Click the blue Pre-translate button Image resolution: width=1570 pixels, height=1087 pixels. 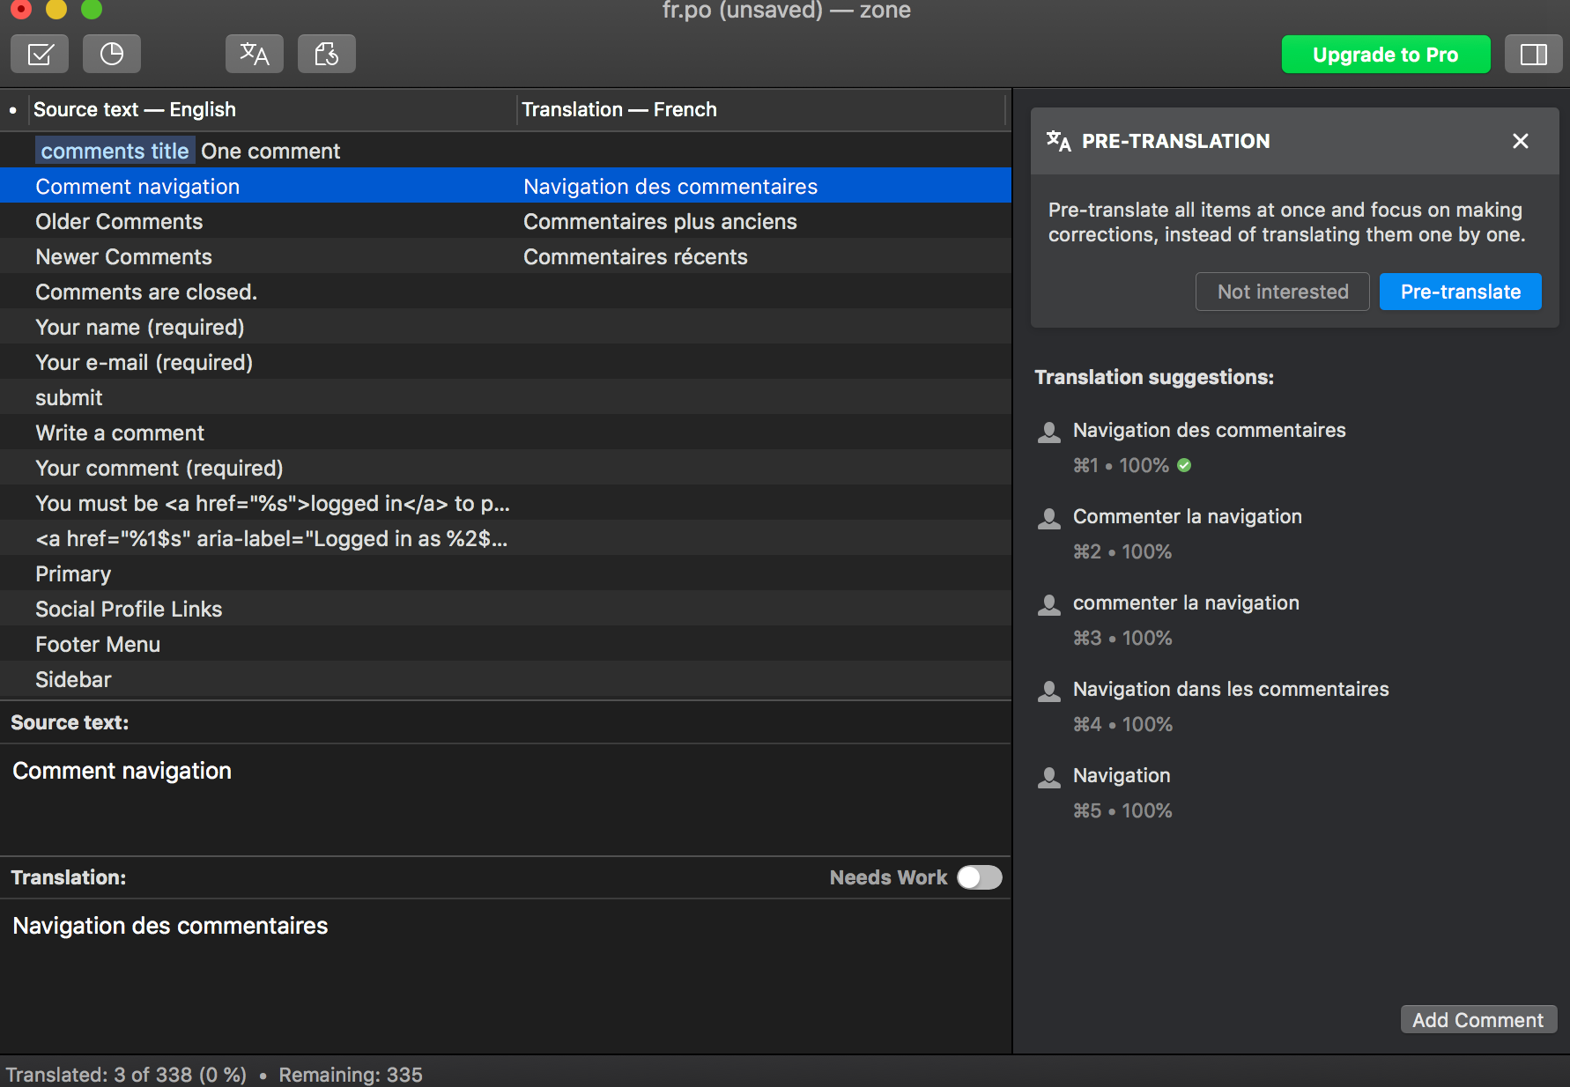coord(1459,292)
